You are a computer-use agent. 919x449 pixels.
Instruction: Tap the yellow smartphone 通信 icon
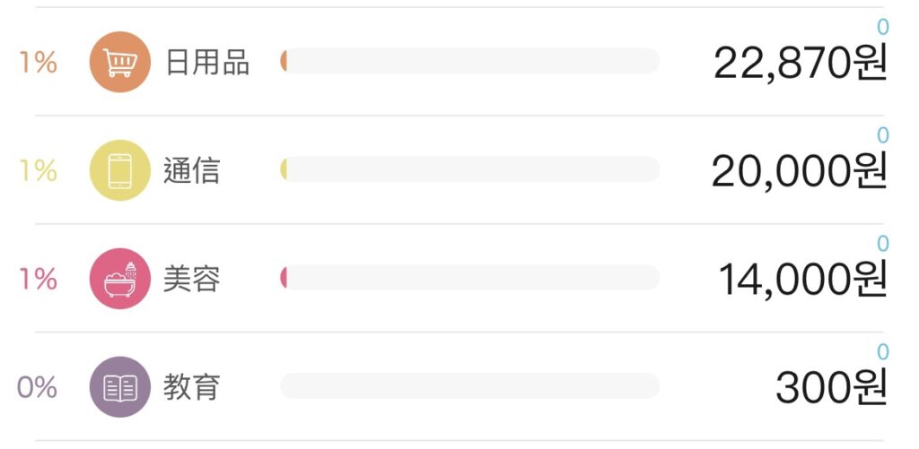[x=120, y=170]
